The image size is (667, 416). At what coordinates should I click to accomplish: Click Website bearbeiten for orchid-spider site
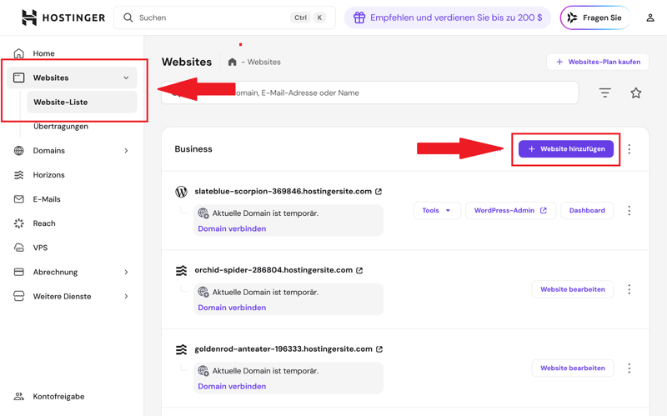[572, 289]
